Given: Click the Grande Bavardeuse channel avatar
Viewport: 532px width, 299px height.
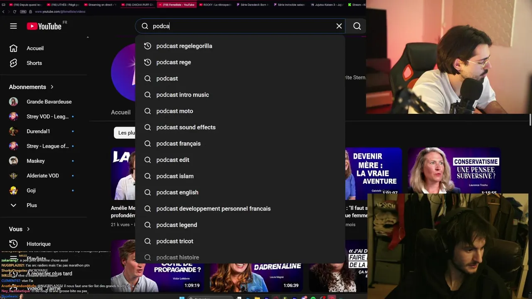Looking at the screenshot, I should coord(14,102).
